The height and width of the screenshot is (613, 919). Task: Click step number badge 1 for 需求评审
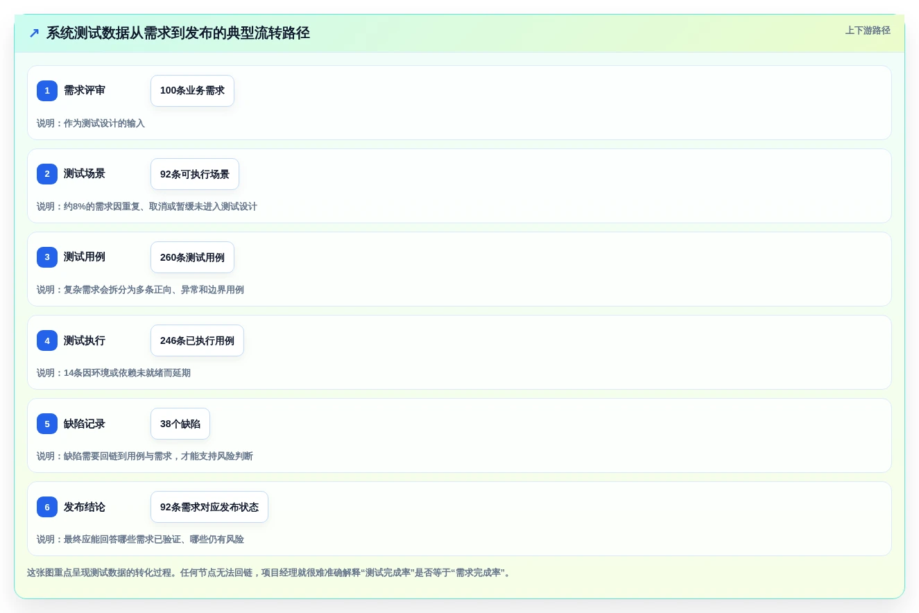[x=47, y=91]
